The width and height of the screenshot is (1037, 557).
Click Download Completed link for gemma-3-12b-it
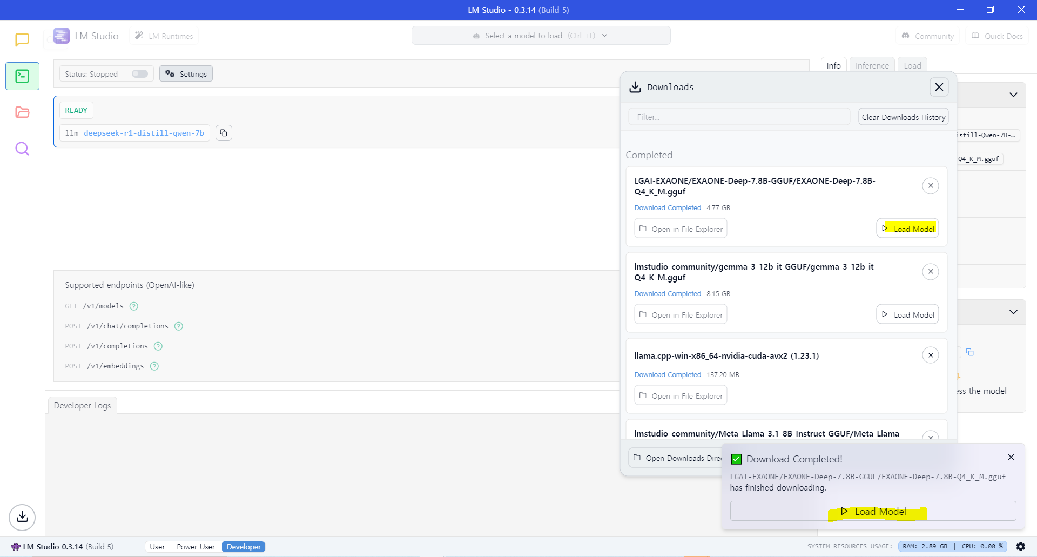pos(668,294)
